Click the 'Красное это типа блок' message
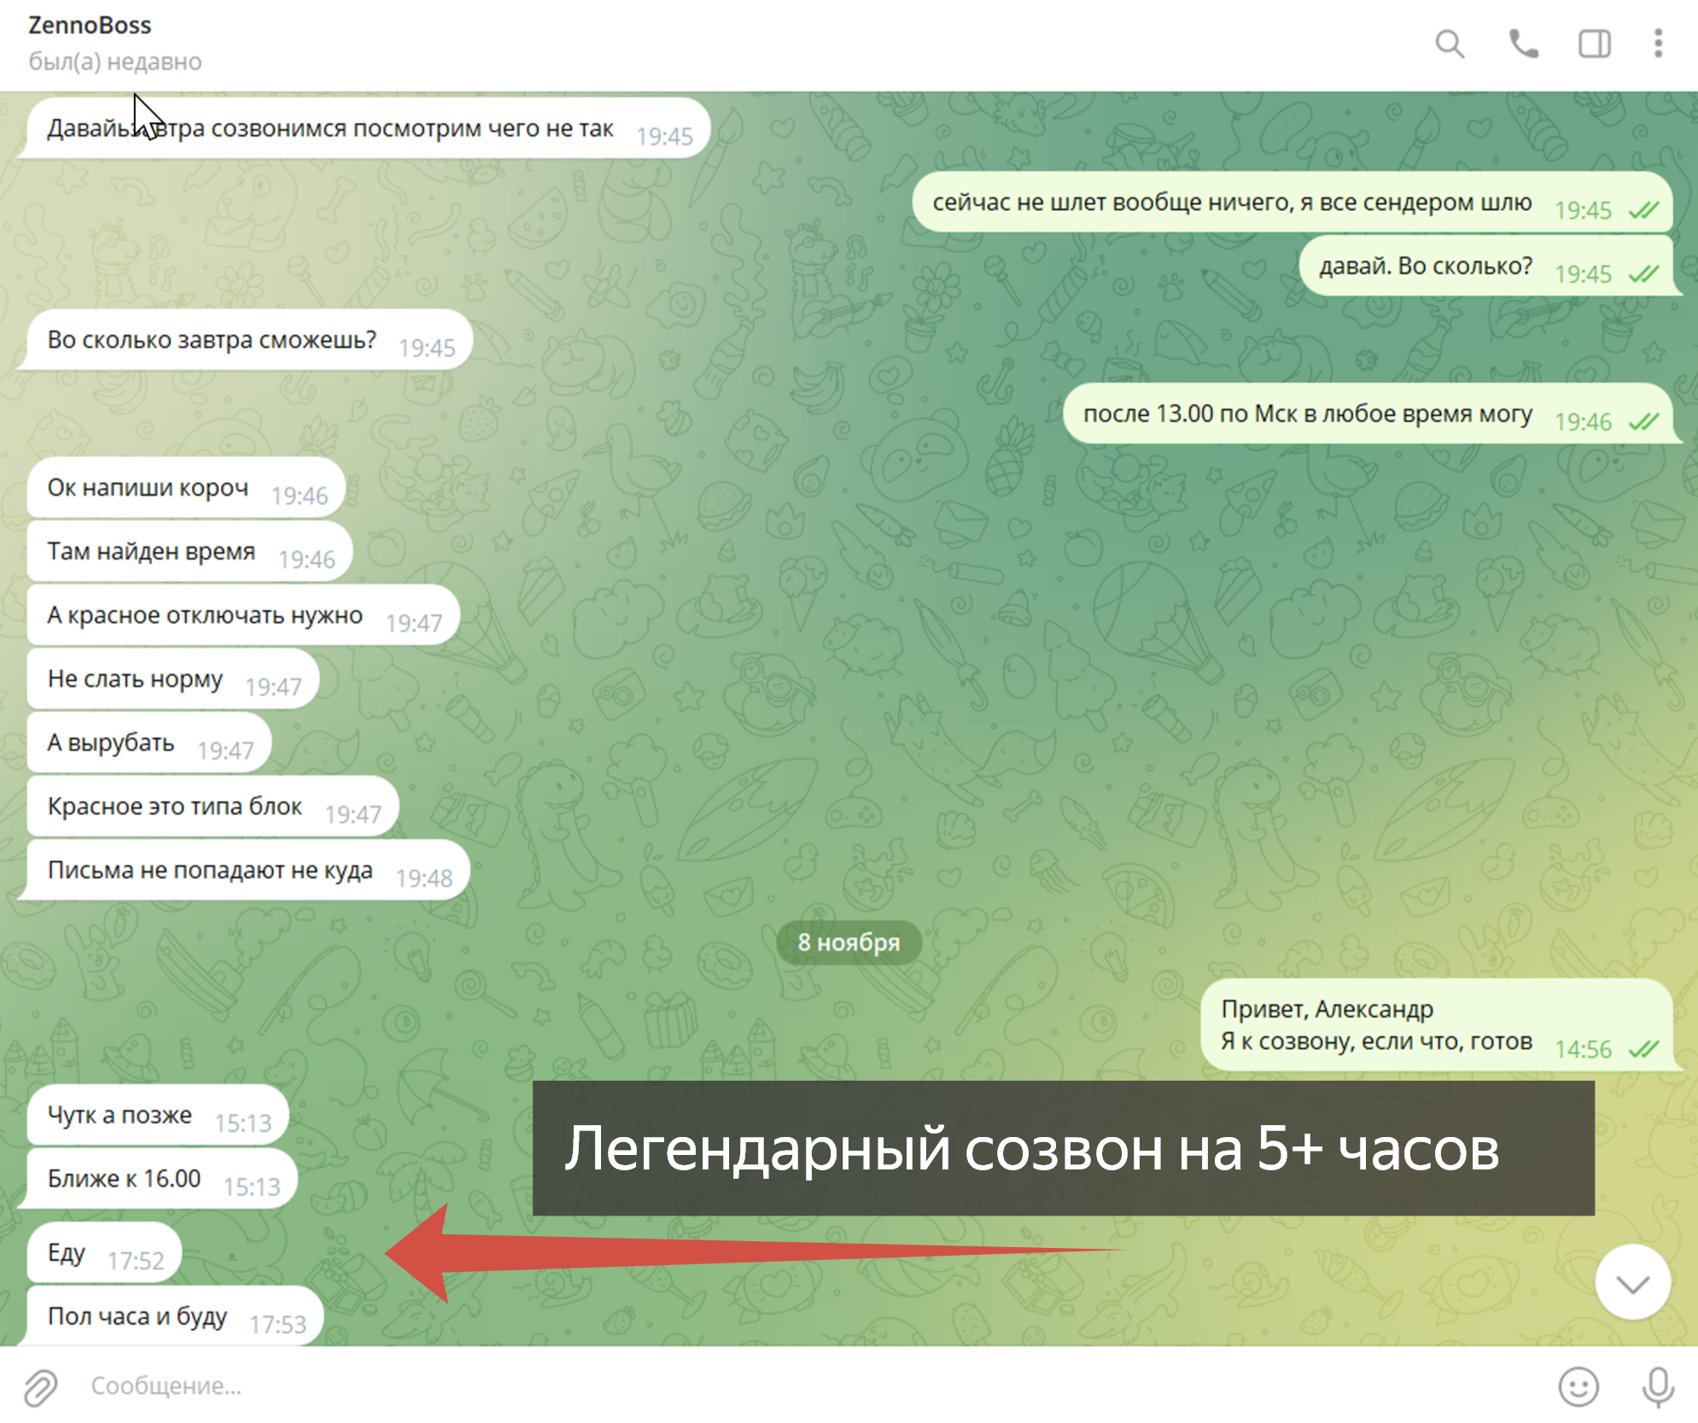The height and width of the screenshot is (1423, 1698). pyautogui.click(x=175, y=806)
